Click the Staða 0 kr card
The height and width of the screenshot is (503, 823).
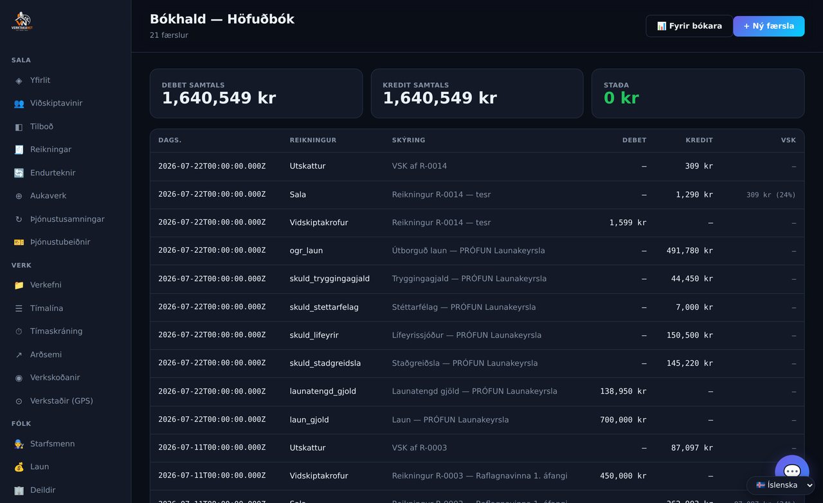point(698,93)
